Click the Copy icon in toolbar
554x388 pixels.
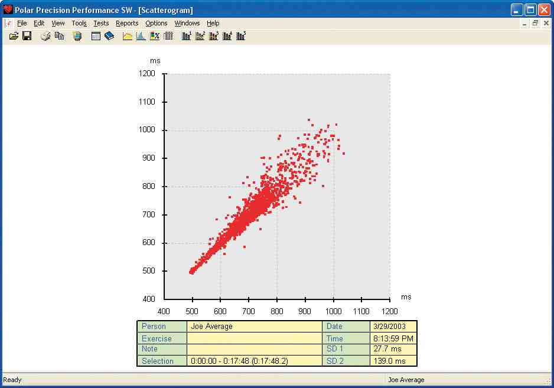coord(59,37)
